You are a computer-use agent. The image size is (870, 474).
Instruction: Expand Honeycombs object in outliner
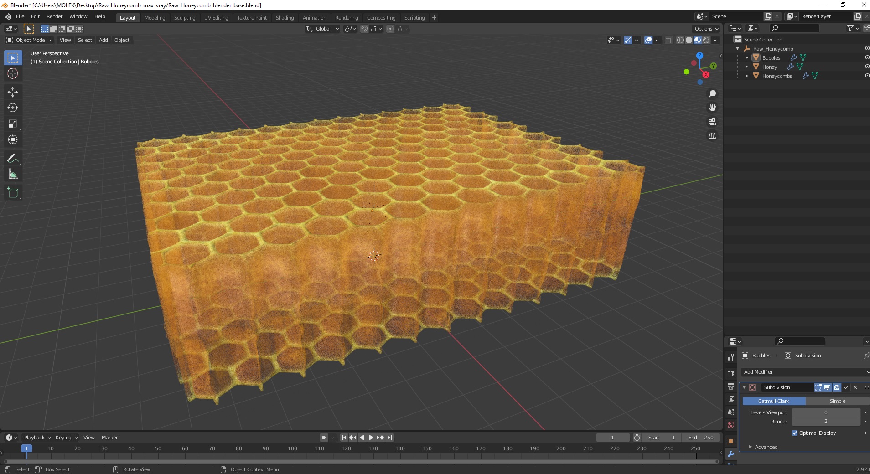click(746, 76)
